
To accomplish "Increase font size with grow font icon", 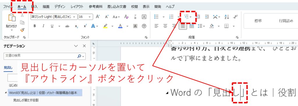I will 98,17.
